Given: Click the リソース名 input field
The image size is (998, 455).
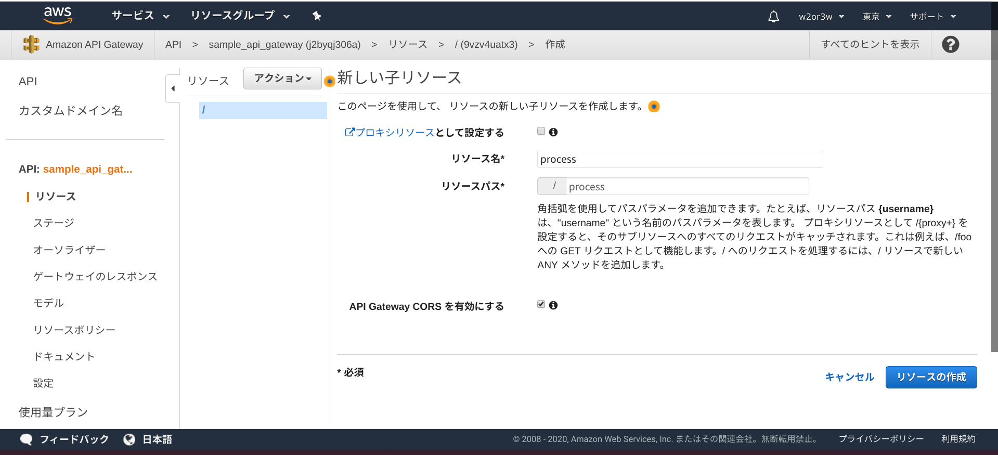Looking at the screenshot, I should (x=680, y=159).
